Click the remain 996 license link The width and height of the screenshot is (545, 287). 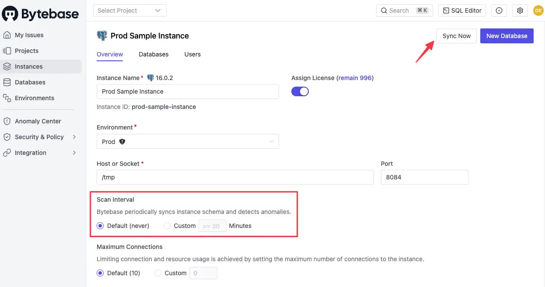(x=355, y=78)
